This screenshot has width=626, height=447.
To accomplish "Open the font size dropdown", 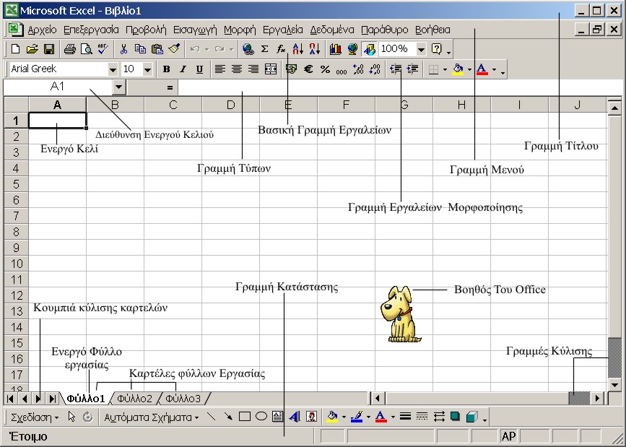I will 147,69.
